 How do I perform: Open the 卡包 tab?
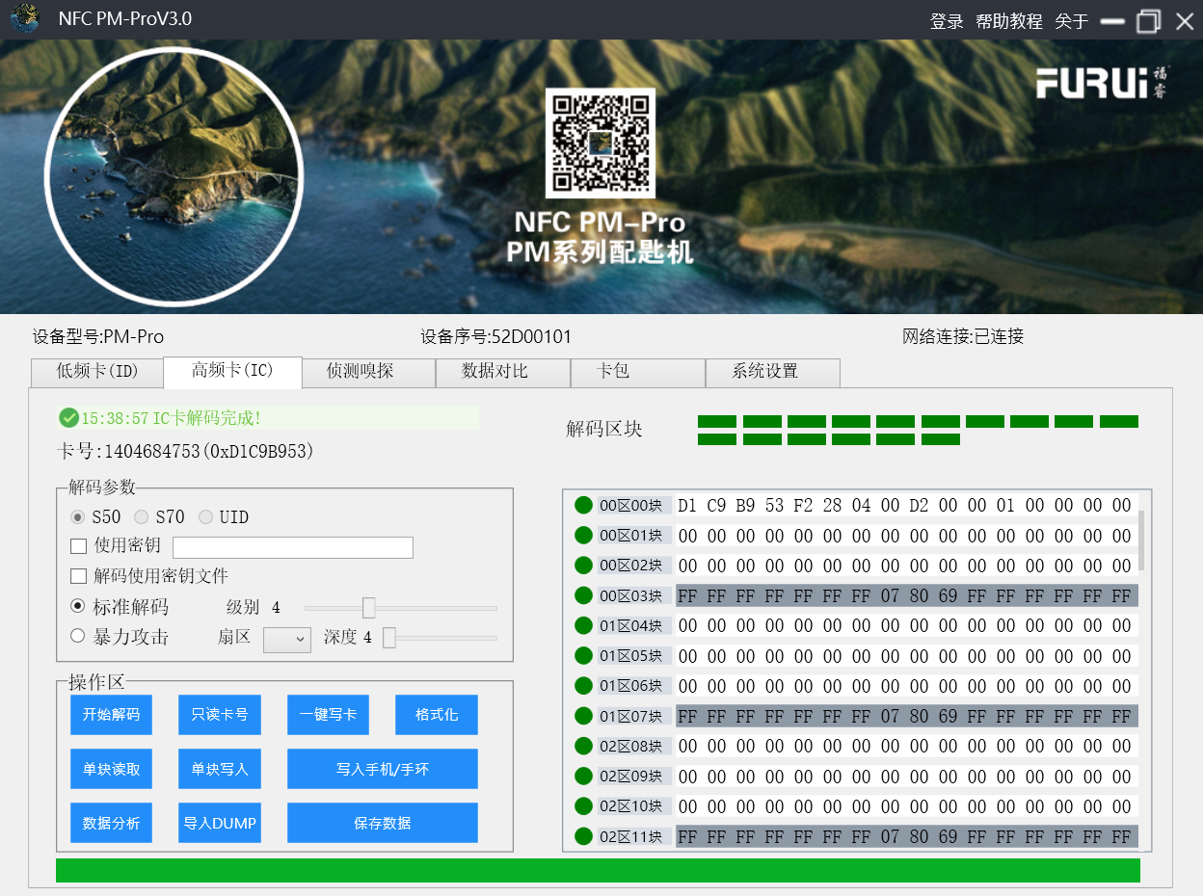pyautogui.click(x=637, y=372)
